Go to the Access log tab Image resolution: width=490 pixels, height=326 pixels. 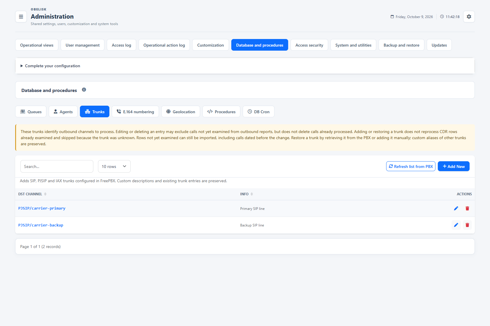[x=121, y=45]
